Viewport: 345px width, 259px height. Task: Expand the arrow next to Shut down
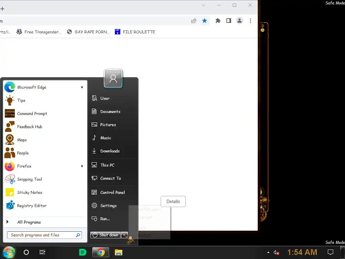click(124, 235)
